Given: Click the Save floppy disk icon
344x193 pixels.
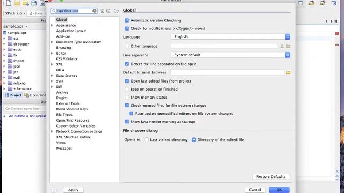Looking at the screenshot, I should click(x=34, y=3).
